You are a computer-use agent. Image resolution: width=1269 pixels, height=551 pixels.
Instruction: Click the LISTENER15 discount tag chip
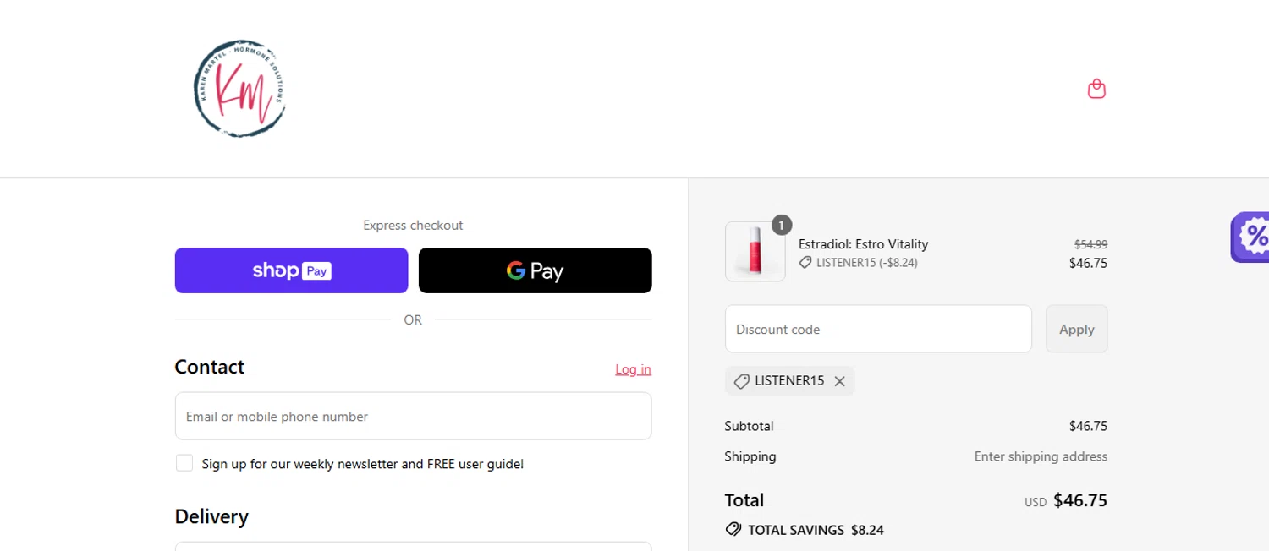[x=789, y=381]
